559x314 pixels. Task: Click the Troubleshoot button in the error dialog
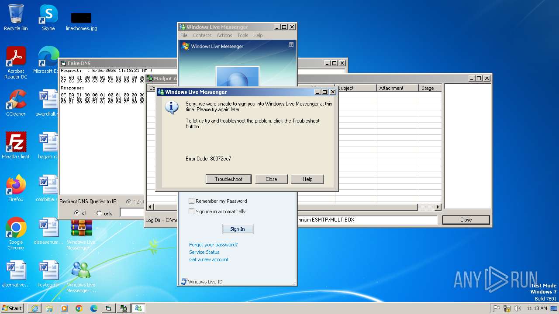point(228,179)
